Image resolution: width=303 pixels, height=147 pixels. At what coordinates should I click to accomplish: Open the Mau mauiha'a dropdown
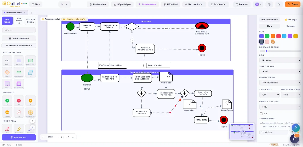pyautogui.click(x=194, y=4)
